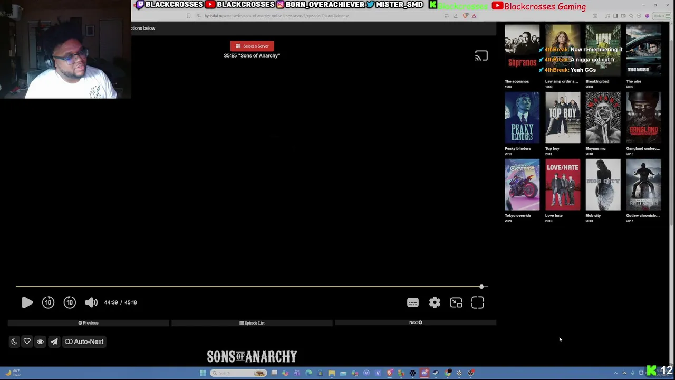675x380 pixels.
Task: Enter fullscreen video mode
Action: (x=478, y=302)
